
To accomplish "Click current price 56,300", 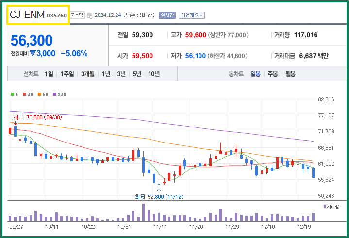I will 32,40.
